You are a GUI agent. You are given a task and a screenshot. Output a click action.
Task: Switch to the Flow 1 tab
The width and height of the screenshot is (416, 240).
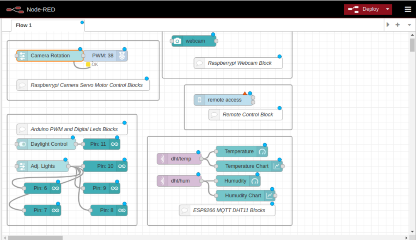pos(23,25)
